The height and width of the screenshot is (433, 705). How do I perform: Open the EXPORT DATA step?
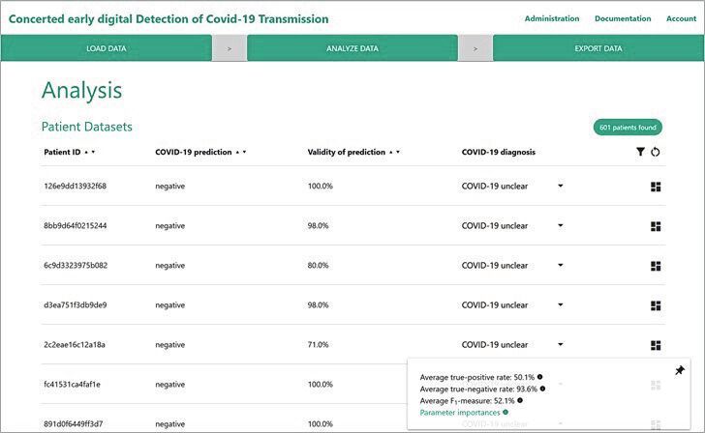598,48
